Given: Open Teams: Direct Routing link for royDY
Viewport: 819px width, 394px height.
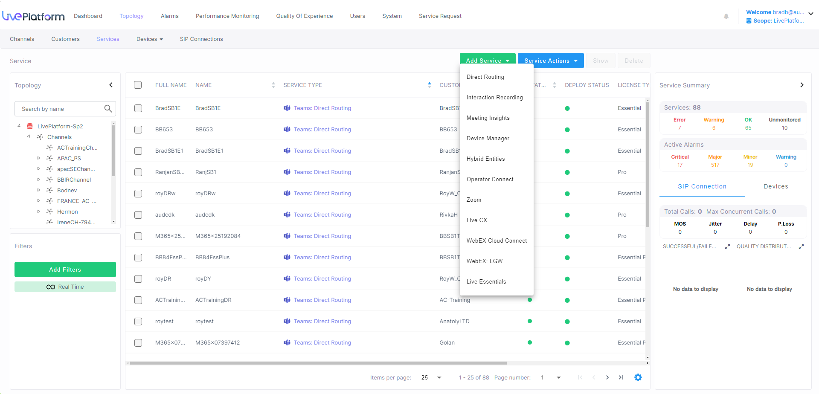Looking at the screenshot, I should click(x=322, y=278).
